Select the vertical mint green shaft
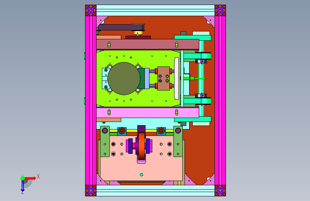The width and height of the screenshot is (310, 201). [201, 79]
